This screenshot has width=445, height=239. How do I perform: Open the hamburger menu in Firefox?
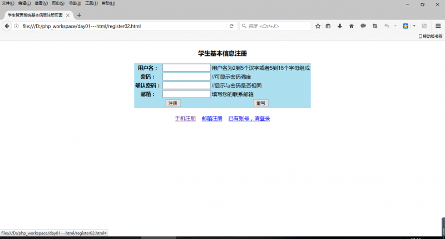click(x=438, y=26)
